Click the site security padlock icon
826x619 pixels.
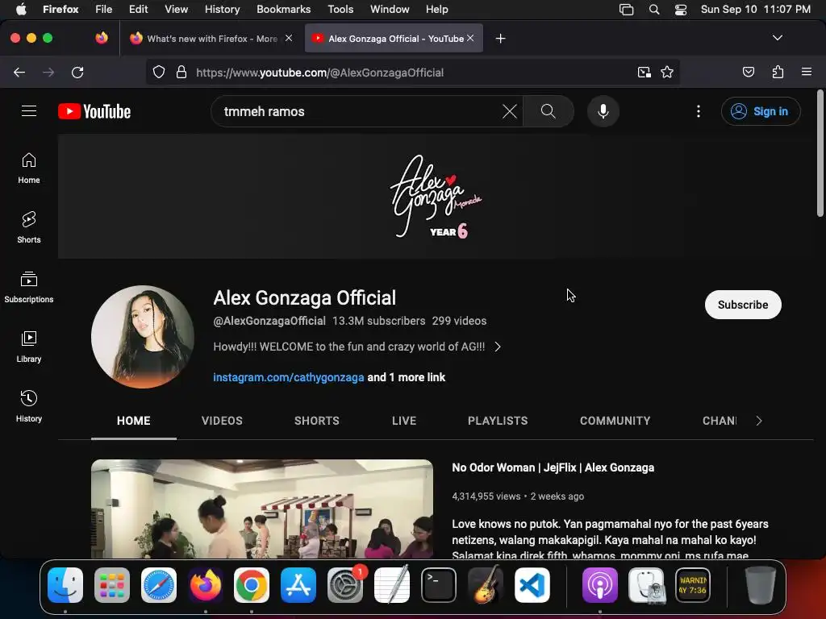pos(181,72)
